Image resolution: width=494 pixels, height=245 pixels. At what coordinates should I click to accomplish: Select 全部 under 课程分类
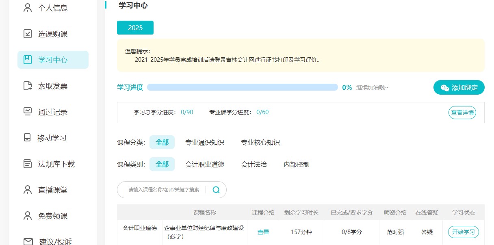[162, 142]
